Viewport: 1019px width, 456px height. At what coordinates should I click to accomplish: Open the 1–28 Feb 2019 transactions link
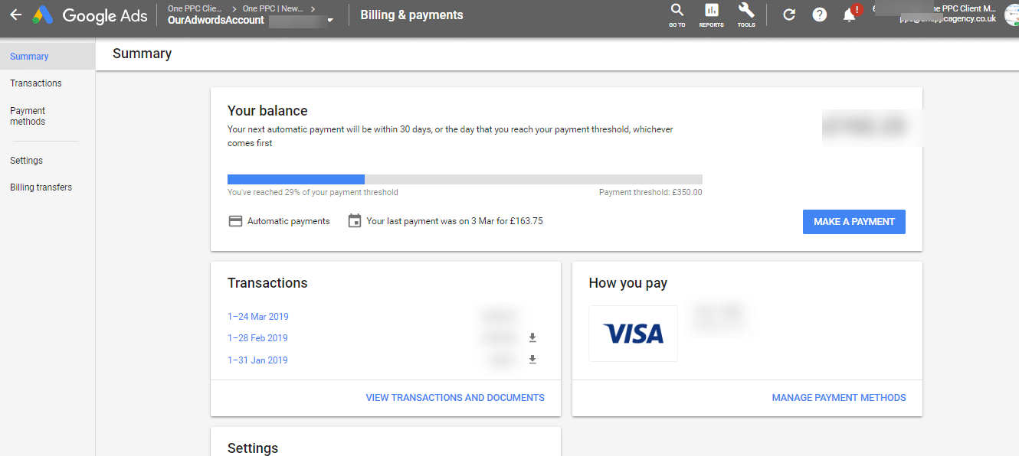257,338
